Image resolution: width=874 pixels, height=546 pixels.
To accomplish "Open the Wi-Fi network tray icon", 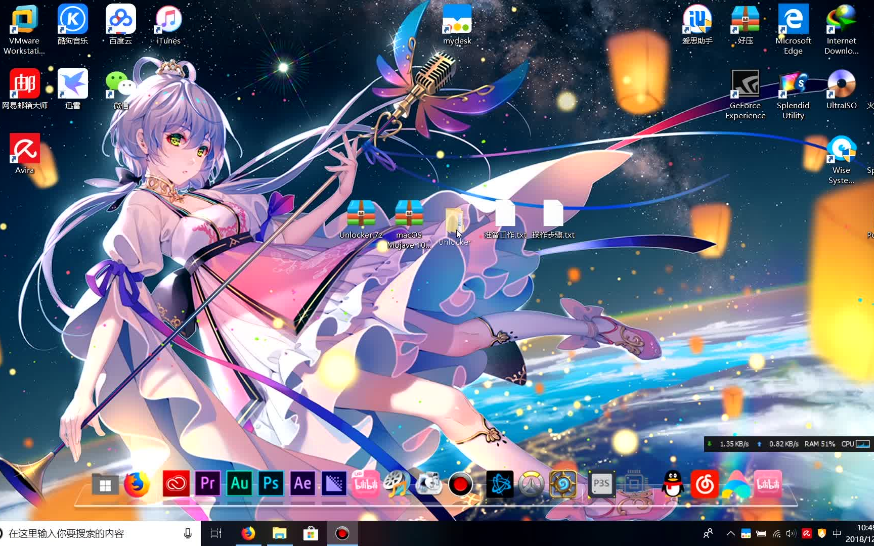I will click(x=776, y=533).
